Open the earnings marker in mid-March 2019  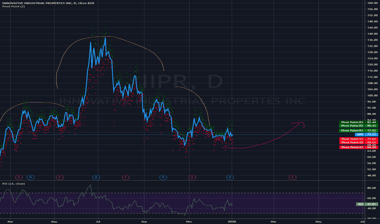click(x=19, y=177)
